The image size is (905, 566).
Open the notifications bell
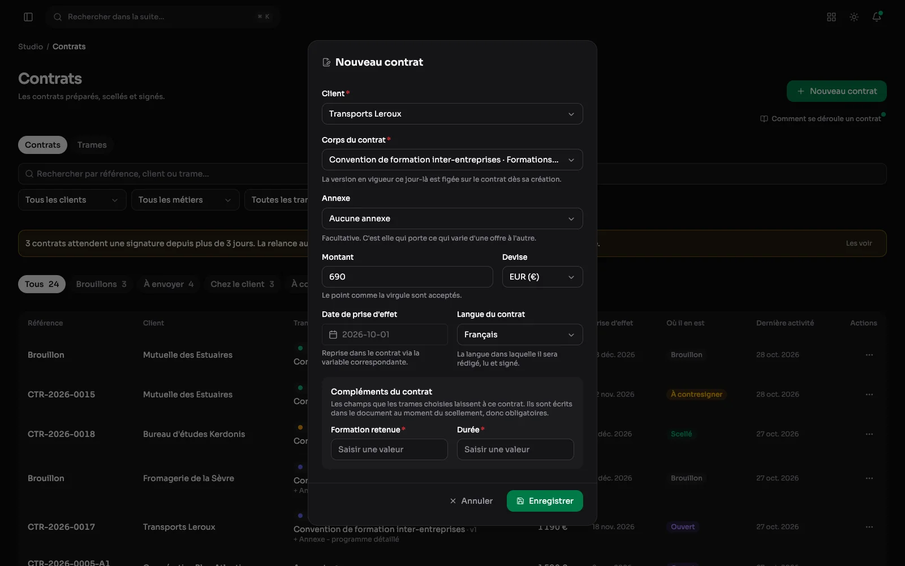pyautogui.click(x=877, y=17)
